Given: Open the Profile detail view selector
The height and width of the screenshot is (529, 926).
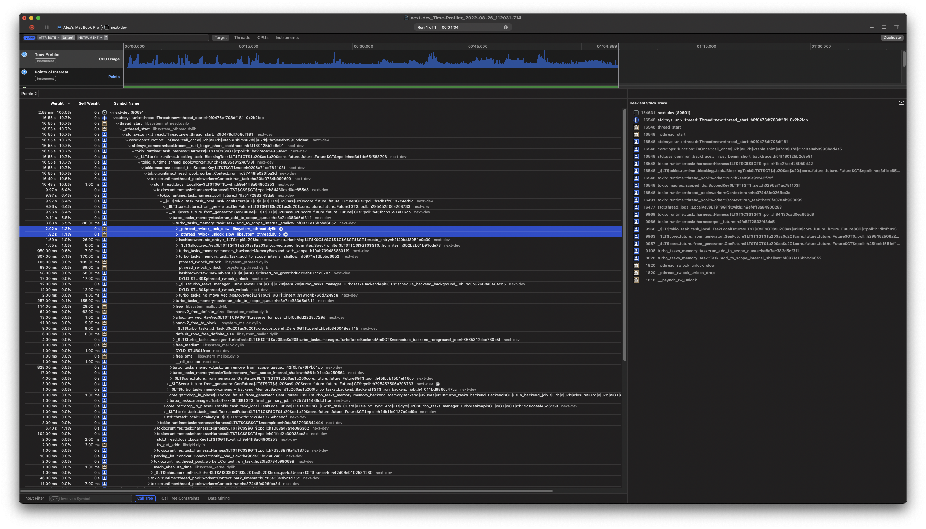Looking at the screenshot, I should (x=29, y=94).
